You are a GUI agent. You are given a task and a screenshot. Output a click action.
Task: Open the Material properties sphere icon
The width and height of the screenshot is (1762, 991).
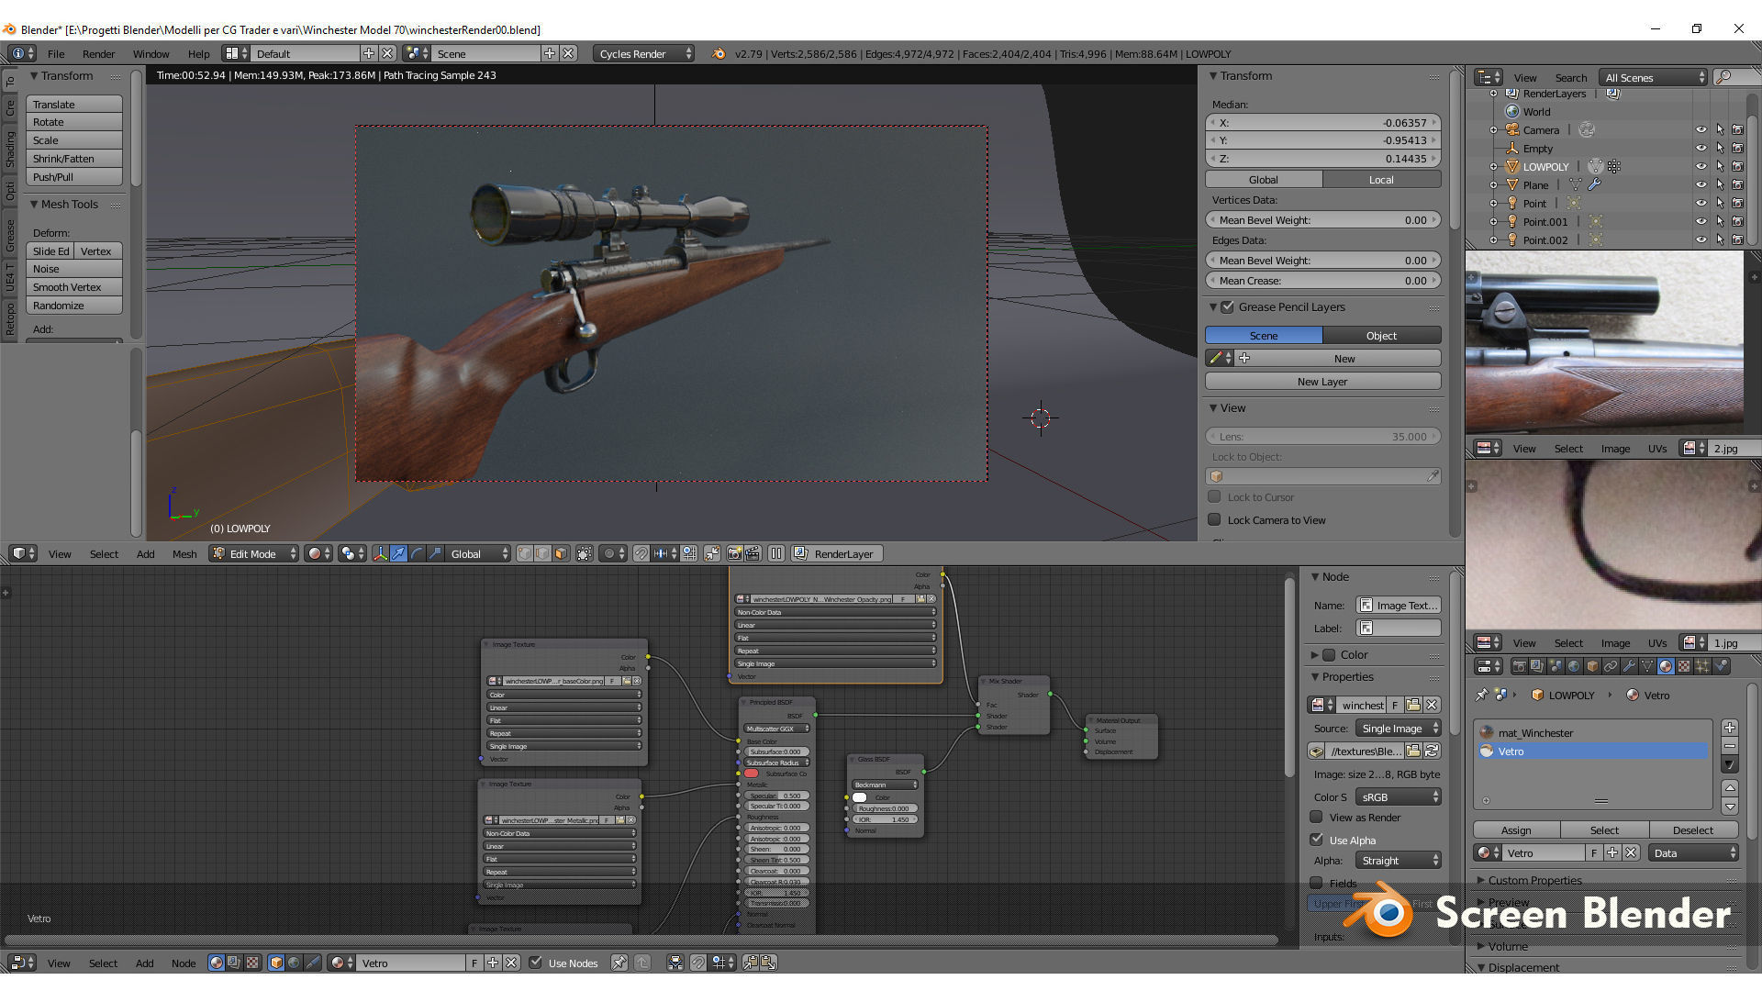click(x=1666, y=666)
